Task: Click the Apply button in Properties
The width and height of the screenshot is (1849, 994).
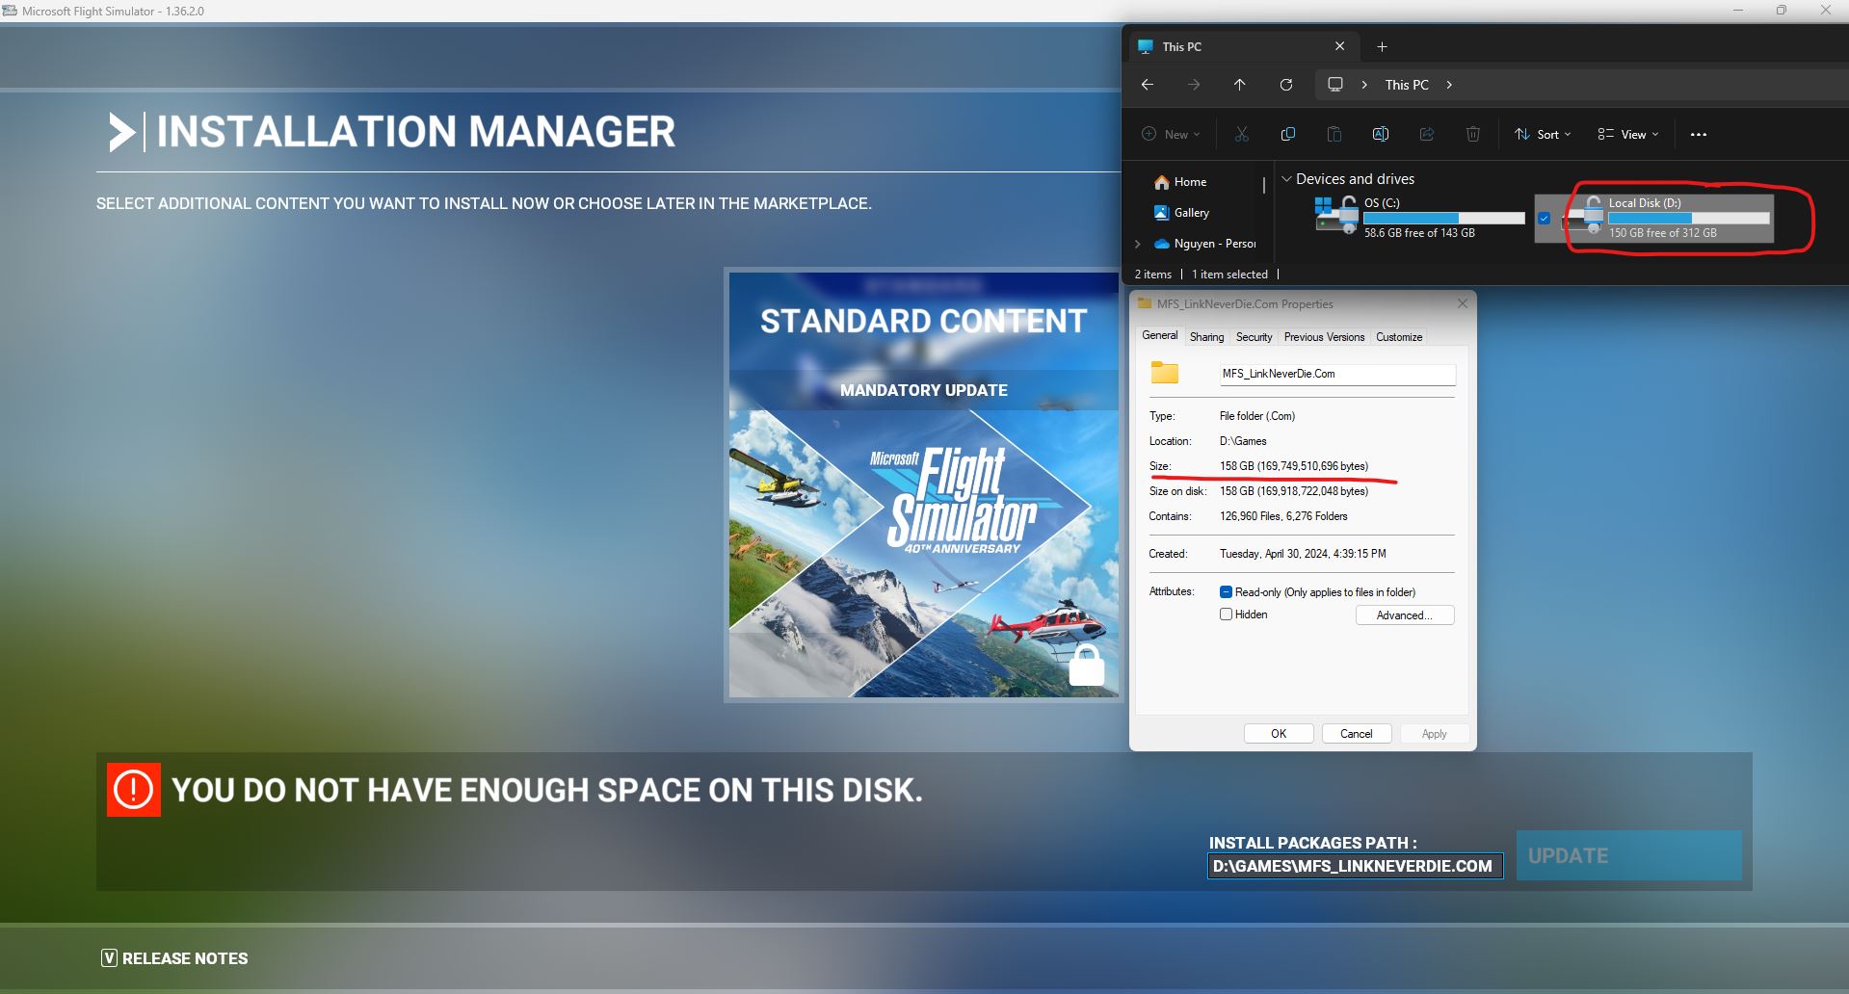Action: (x=1434, y=734)
